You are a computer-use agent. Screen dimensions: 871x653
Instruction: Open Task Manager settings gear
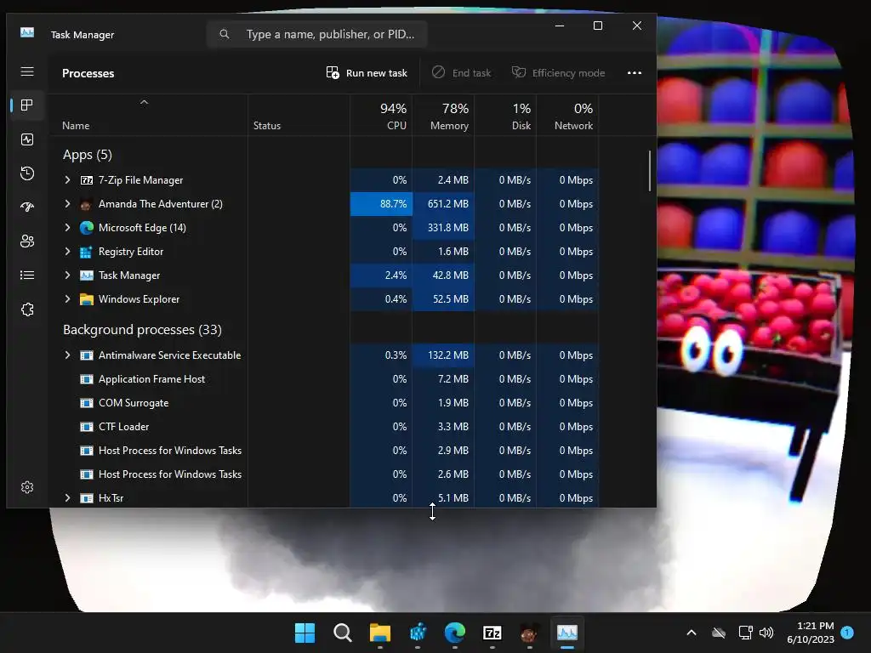(26, 487)
